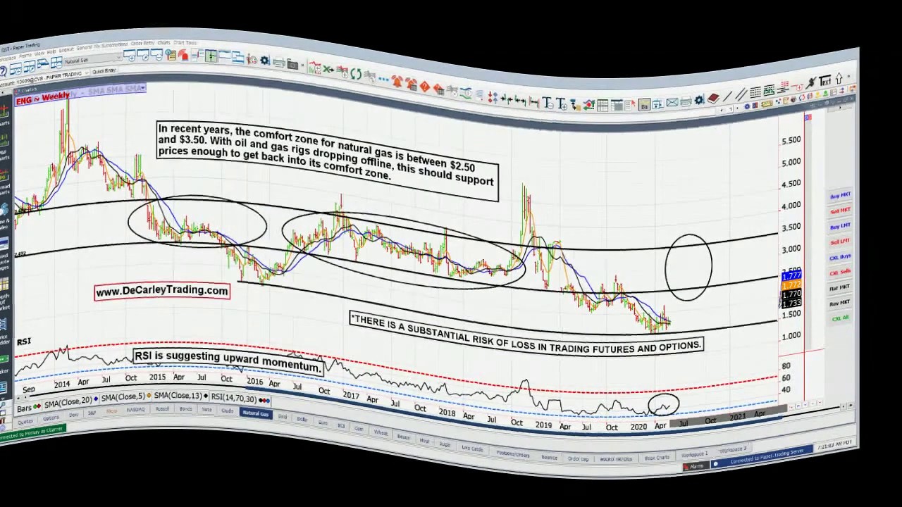
Task: Click the Buy MKT order button
Action: click(x=840, y=195)
